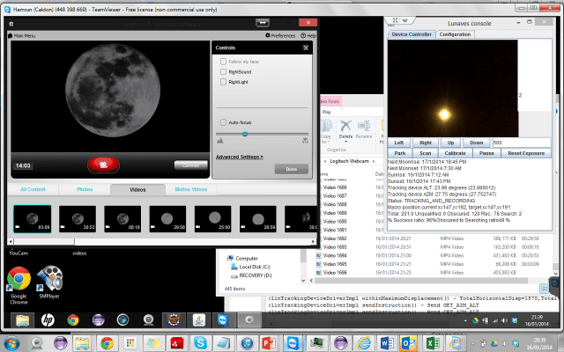Image resolution: width=564 pixels, height=352 pixels.
Task: Toggle the Auto-focus checkbox
Action: coord(224,121)
